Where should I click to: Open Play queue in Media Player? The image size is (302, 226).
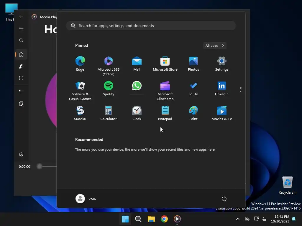tap(21, 92)
